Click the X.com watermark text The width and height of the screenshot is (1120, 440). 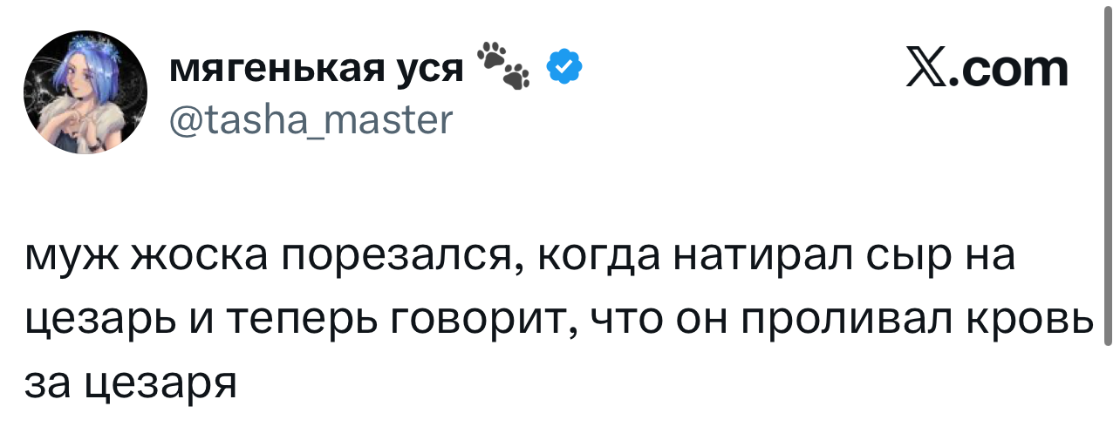click(986, 68)
